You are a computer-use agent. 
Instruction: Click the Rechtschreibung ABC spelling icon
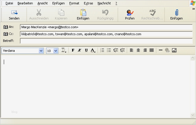(x=152, y=12)
